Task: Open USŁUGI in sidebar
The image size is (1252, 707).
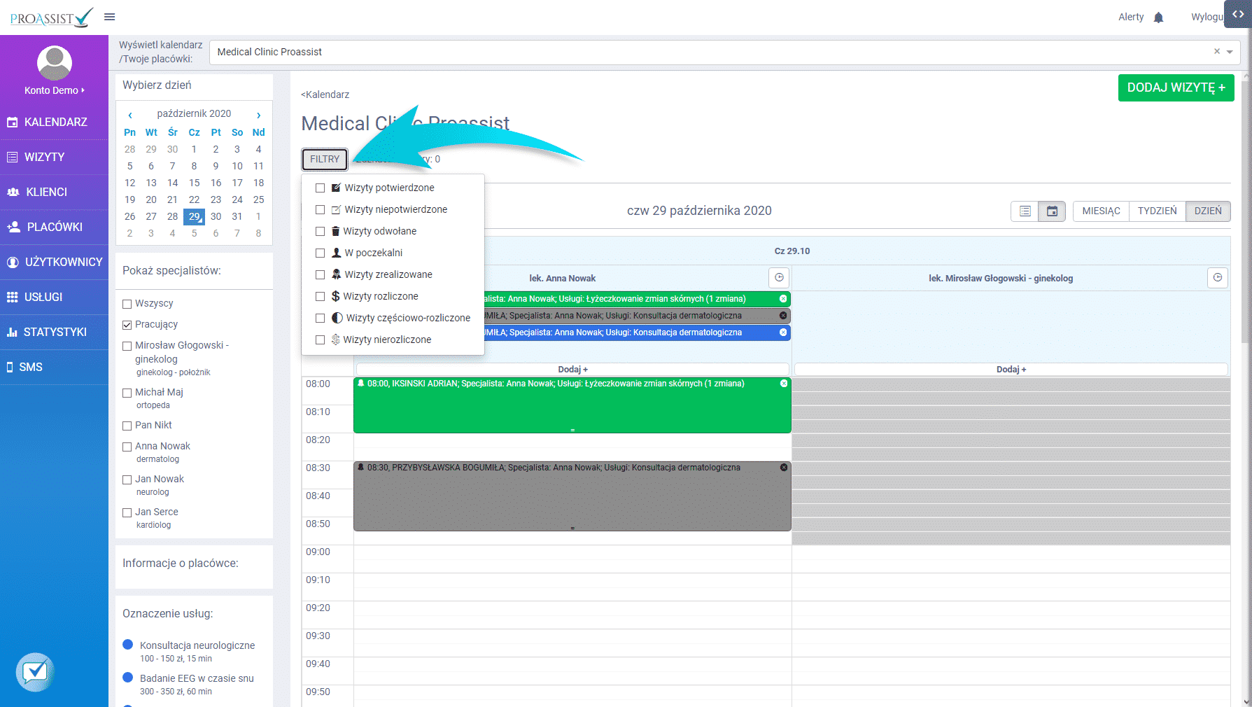Action: tap(55, 297)
